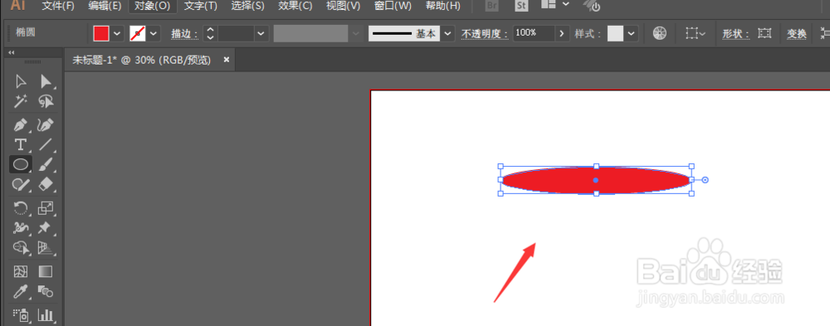Select the Direct Selection tool
Screen dimensions: 830x326
[46, 81]
